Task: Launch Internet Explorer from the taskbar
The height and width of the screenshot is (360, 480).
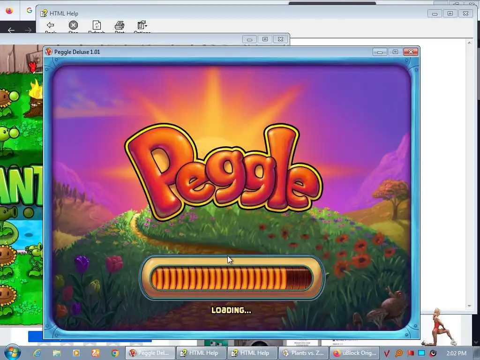Action: [37, 353]
